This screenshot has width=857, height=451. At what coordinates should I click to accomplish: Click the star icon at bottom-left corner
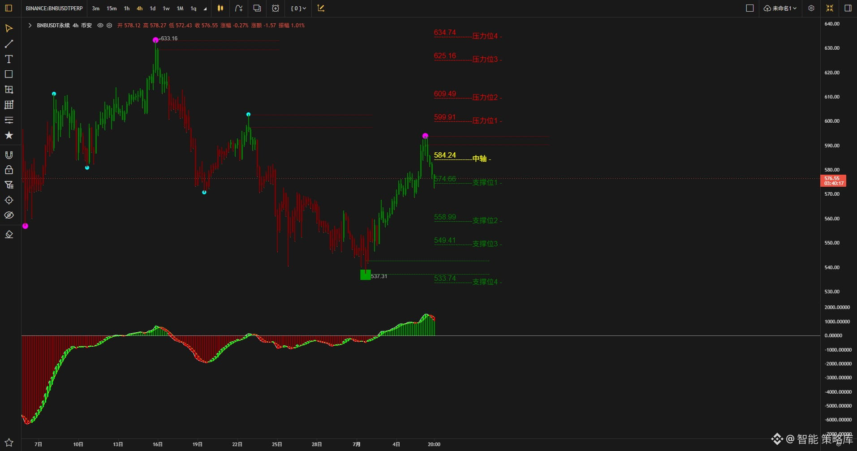tap(9, 443)
